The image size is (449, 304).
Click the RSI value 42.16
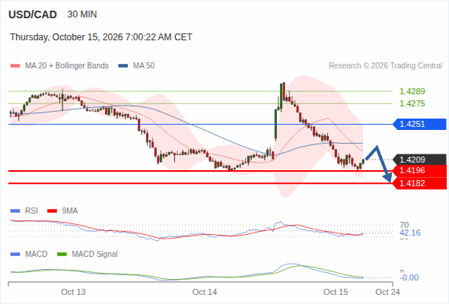click(x=410, y=233)
